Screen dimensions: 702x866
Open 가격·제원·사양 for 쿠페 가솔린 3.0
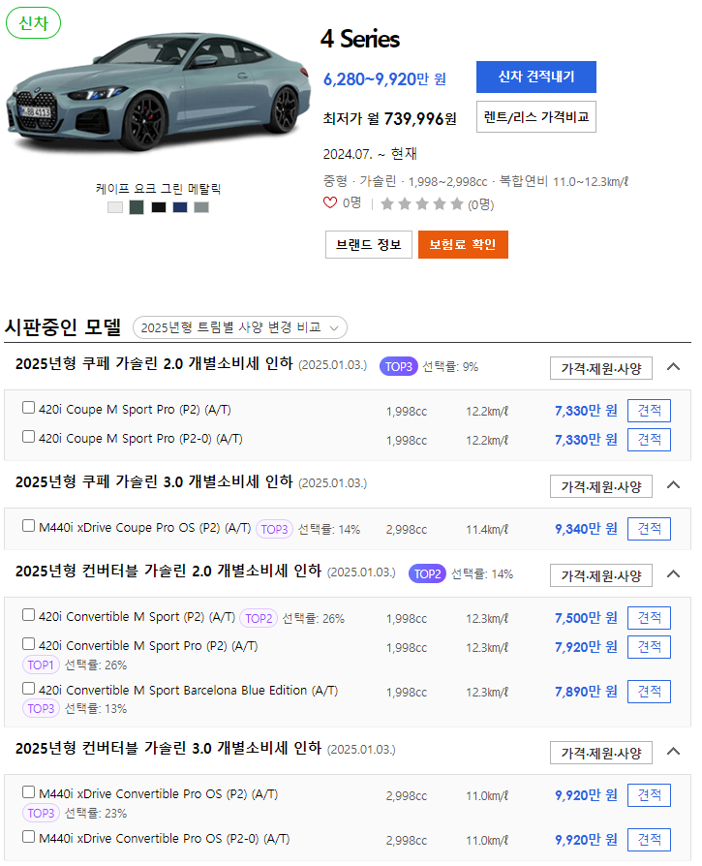click(601, 486)
